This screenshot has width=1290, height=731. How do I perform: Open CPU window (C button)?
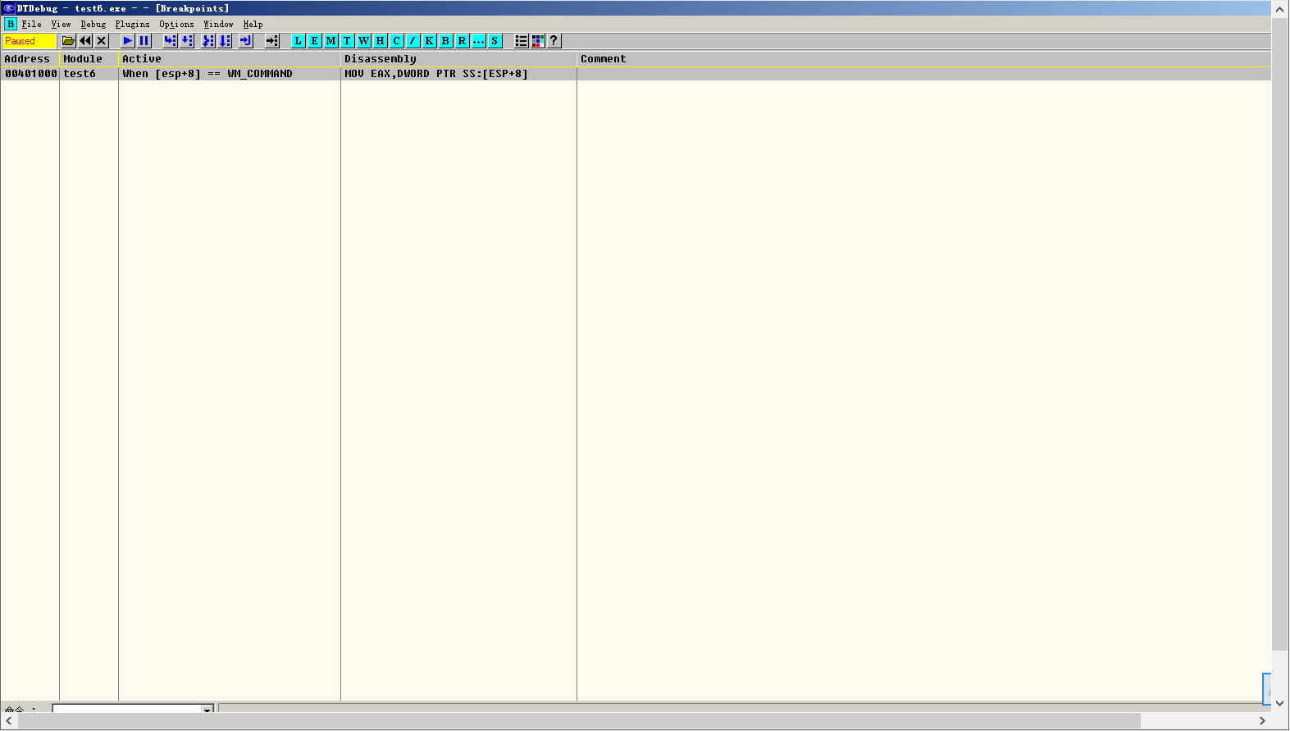point(397,41)
